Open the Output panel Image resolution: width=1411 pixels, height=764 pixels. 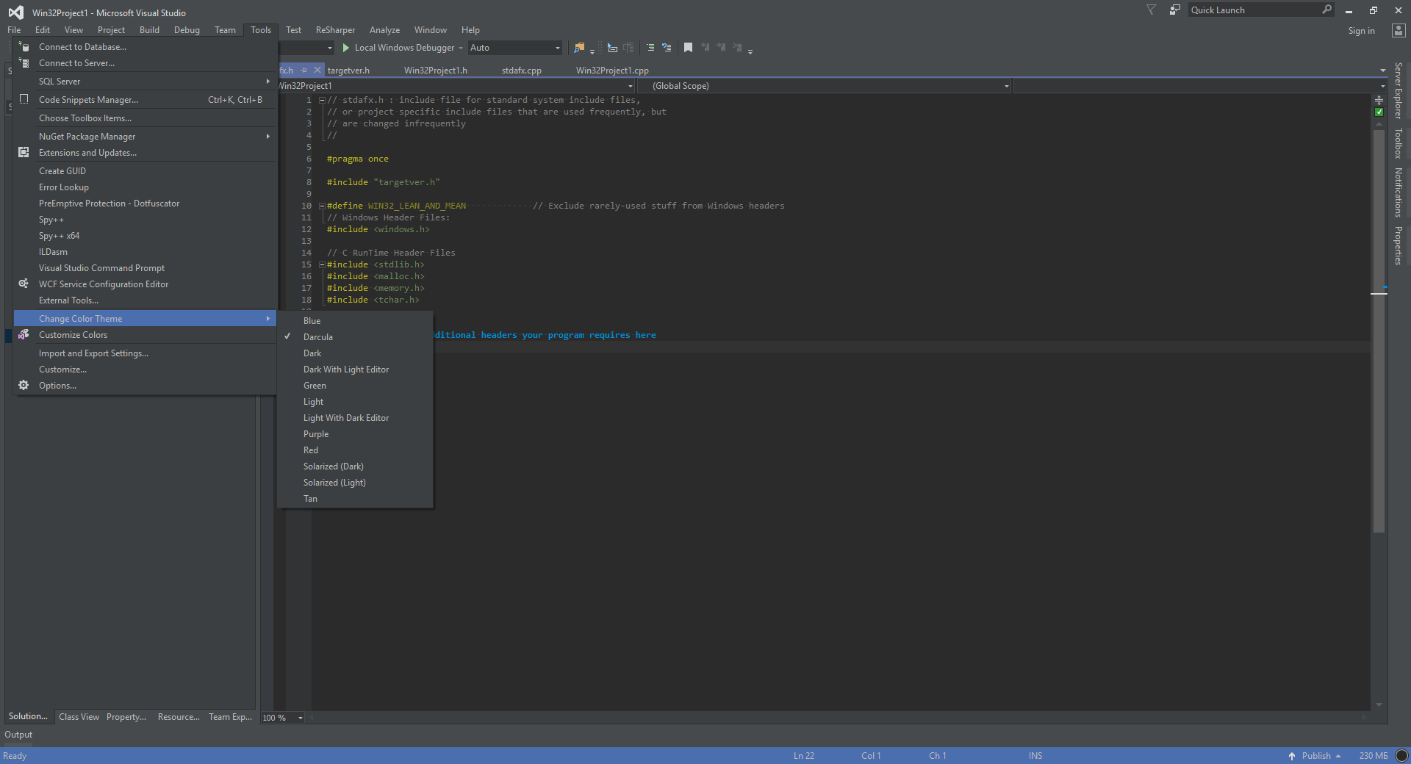(18, 735)
